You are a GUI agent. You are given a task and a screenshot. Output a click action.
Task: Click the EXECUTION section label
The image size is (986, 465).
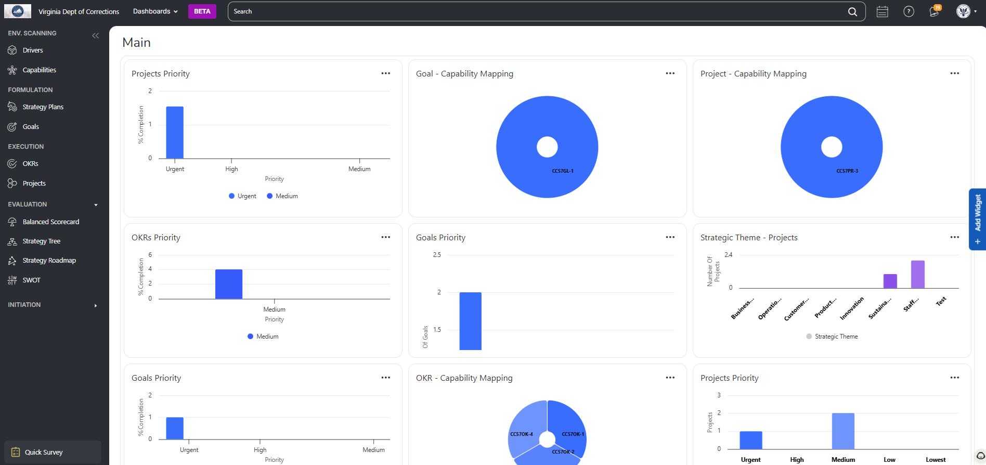26,147
